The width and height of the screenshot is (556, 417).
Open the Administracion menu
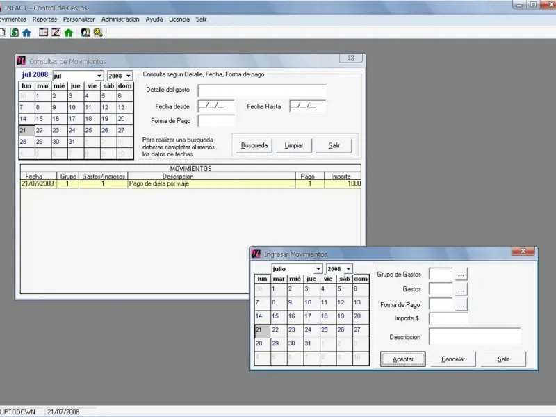pos(120,19)
